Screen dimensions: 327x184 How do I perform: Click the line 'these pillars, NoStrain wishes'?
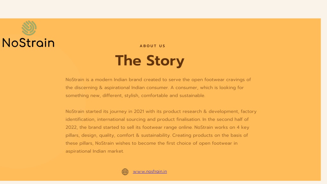[151, 143]
